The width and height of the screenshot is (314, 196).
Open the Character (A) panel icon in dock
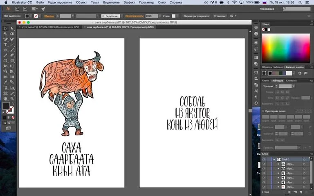click(x=256, y=91)
